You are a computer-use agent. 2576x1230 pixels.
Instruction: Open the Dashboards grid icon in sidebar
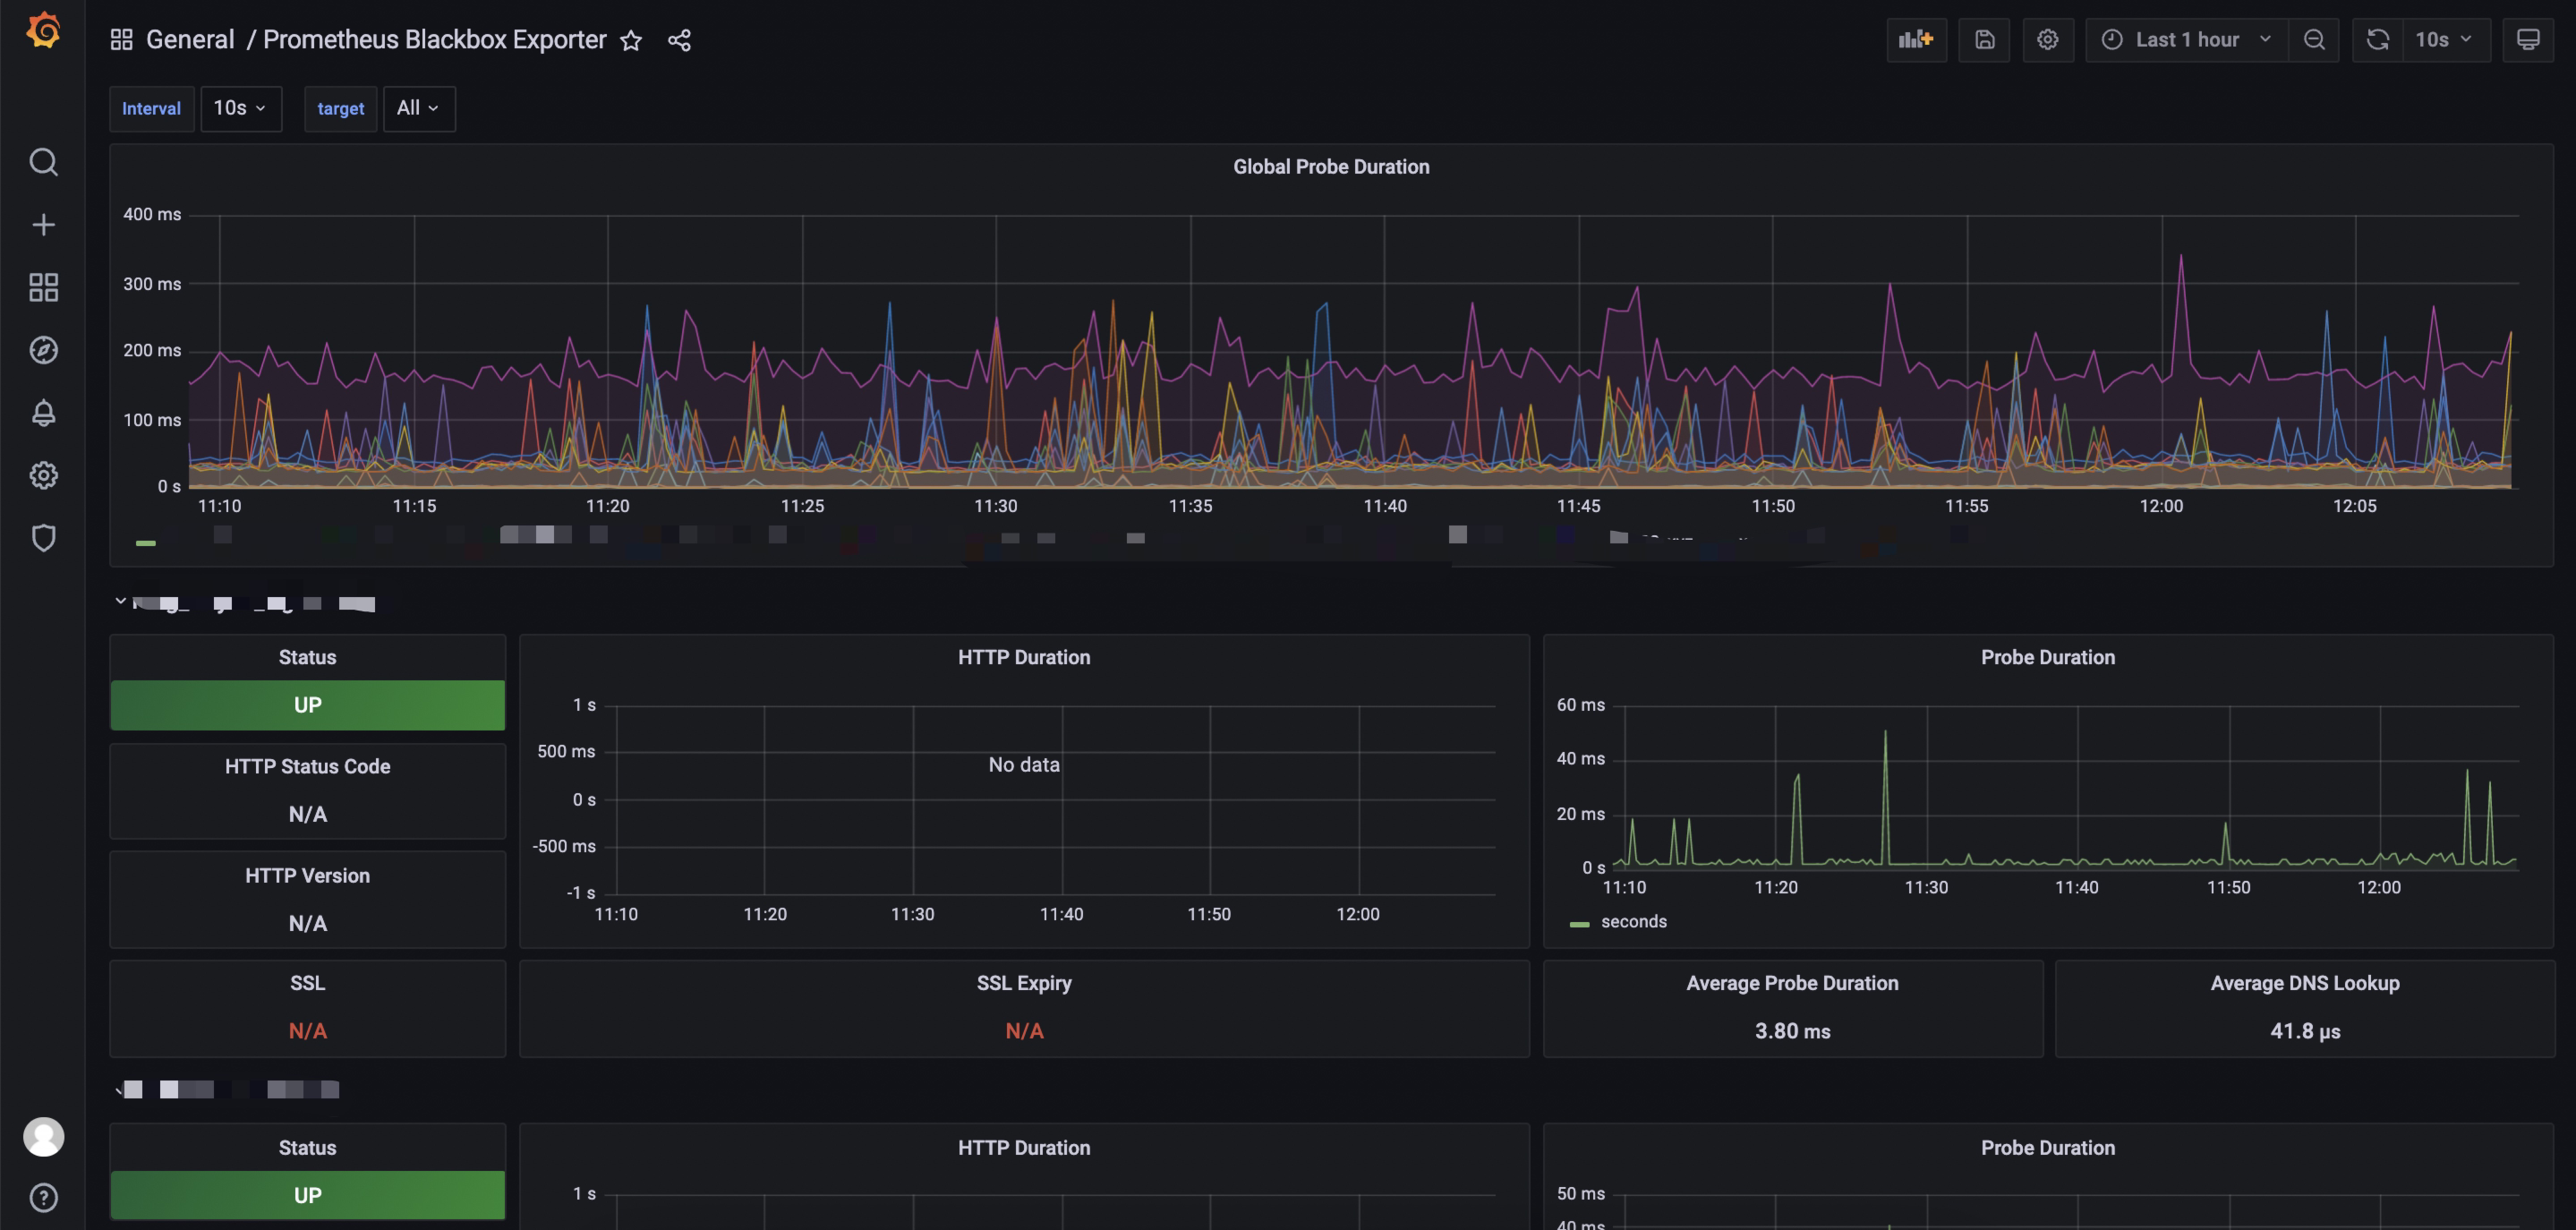coord(43,288)
